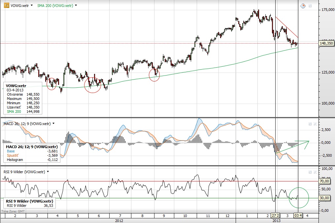Click the RSI 9 Wilder panel title
Image resolution: width=335 pixels, height=223 pixels.
click(x=24, y=172)
